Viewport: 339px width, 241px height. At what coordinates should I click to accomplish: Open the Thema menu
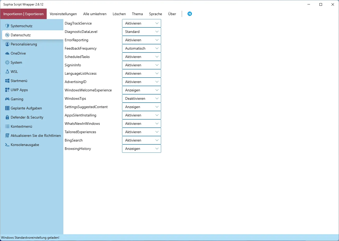[137, 14]
